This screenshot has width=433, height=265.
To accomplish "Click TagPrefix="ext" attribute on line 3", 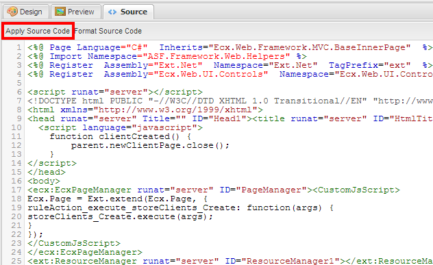I will pyautogui.click(x=370, y=65).
